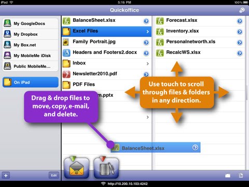Click the Newsletter2010.pdf PDF icon
The width and height of the screenshot is (249, 187).
click(66, 74)
